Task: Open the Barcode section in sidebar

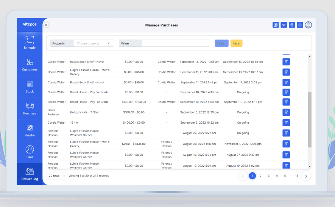Action: coord(30,43)
